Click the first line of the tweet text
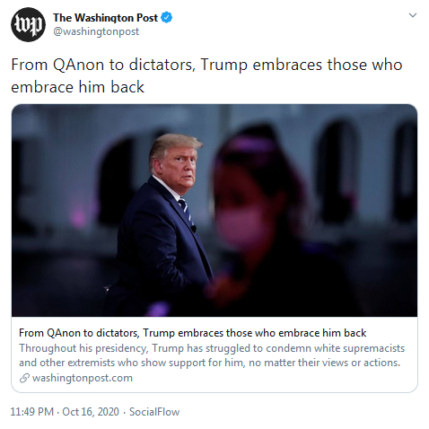 [x=206, y=65]
